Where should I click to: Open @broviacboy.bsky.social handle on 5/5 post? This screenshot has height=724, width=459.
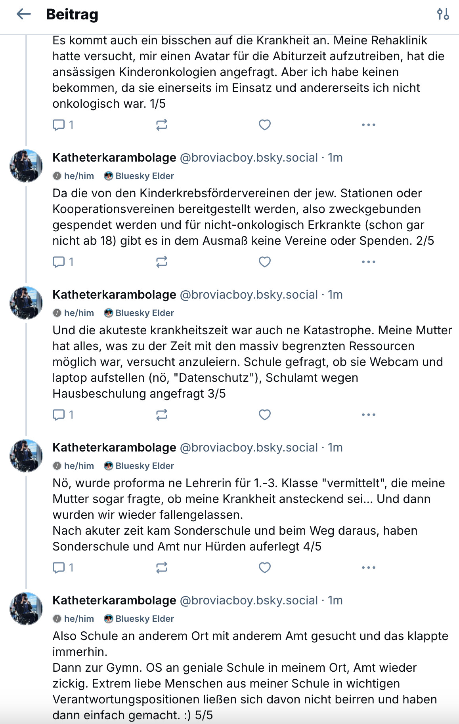pos(249,600)
